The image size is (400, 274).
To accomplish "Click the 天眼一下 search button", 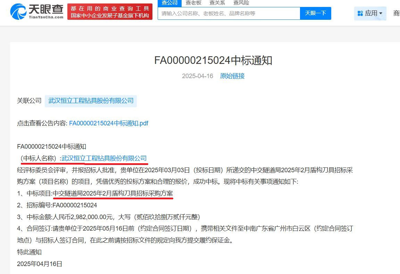I will click(x=316, y=13).
